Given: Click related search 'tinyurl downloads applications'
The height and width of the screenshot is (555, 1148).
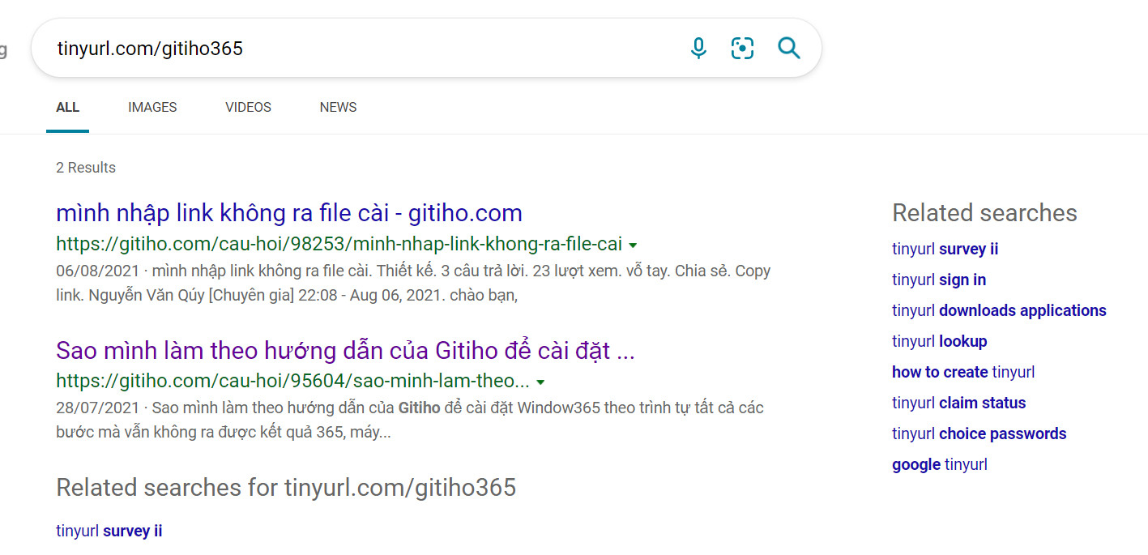Looking at the screenshot, I should tap(999, 310).
